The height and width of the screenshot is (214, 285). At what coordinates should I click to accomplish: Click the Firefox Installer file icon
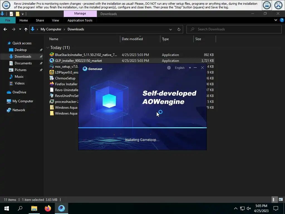(x=51, y=84)
